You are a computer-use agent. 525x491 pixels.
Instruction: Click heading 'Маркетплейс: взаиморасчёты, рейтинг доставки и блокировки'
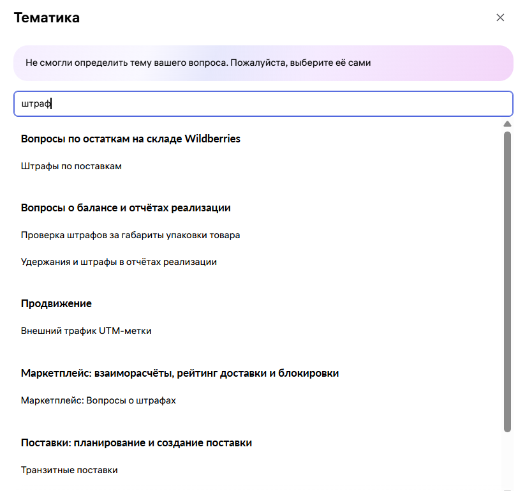tap(180, 373)
